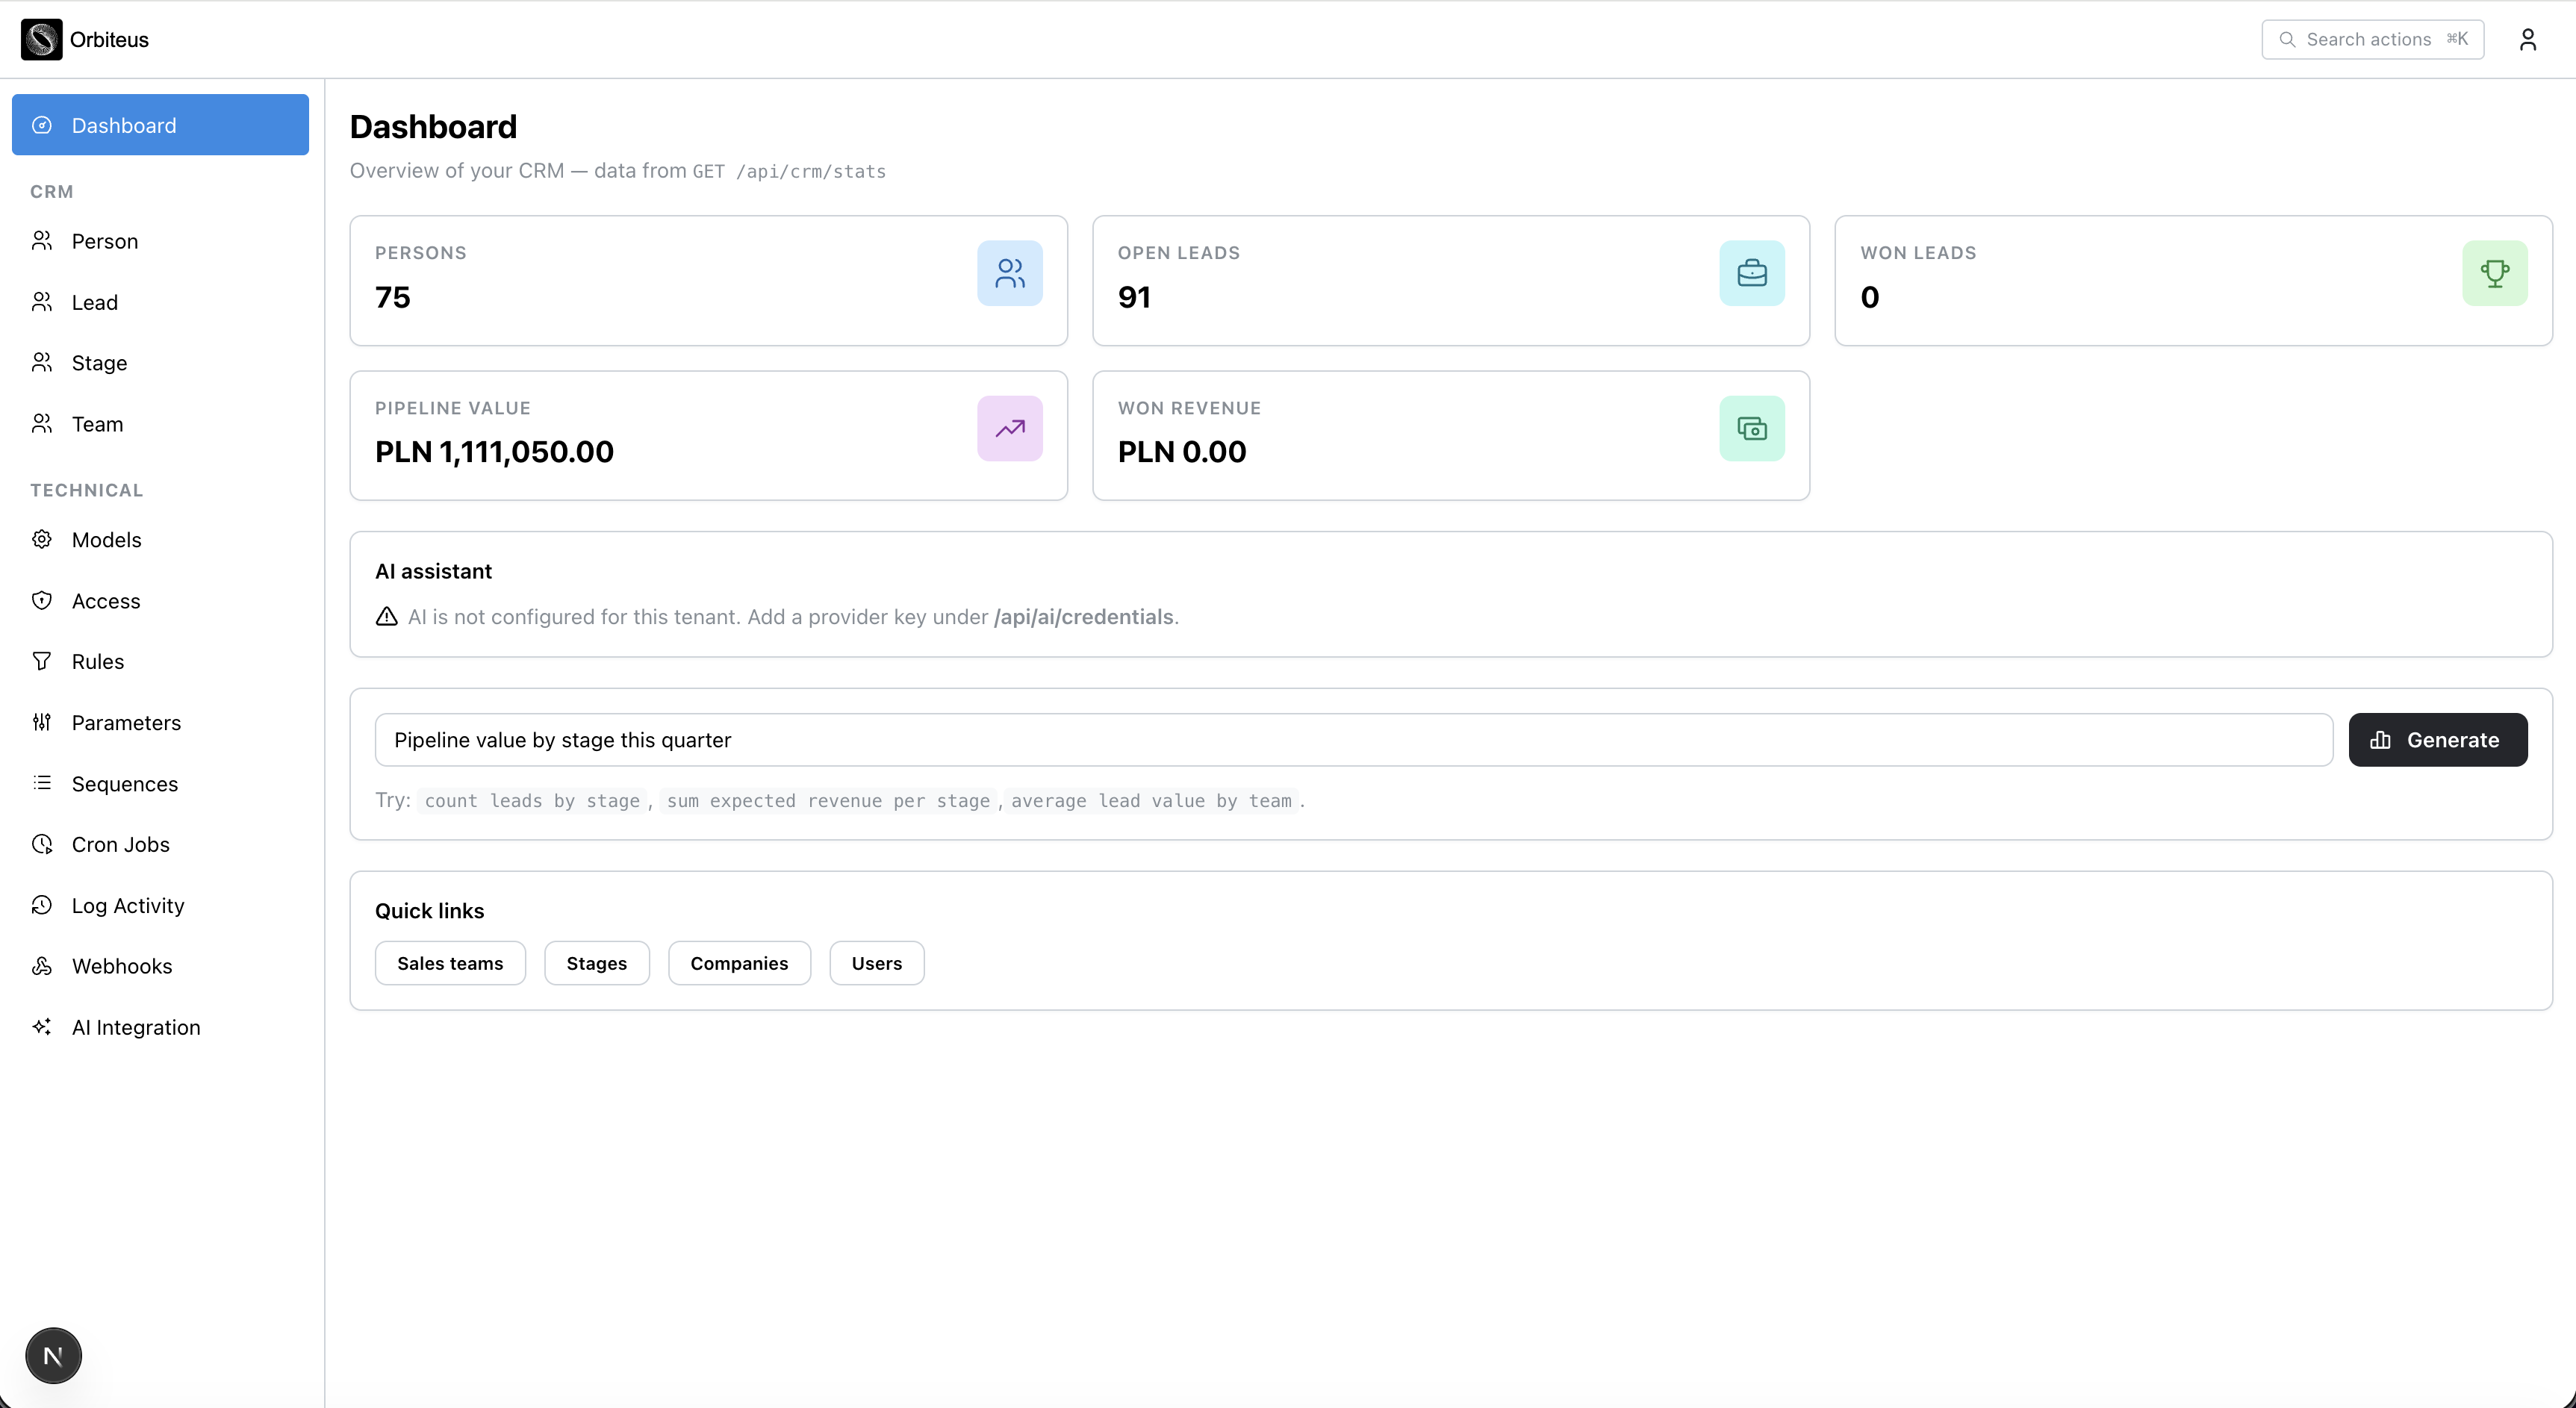Click the Sequences list icon

(x=42, y=783)
